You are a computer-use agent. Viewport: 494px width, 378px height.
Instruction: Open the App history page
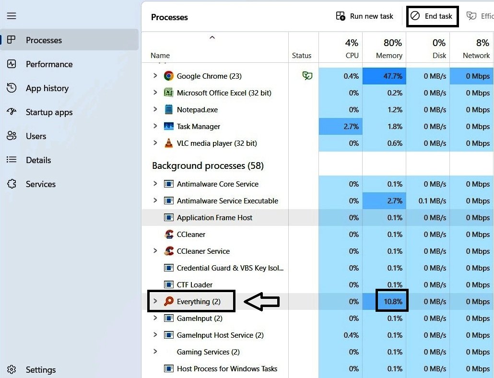[x=70, y=88]
